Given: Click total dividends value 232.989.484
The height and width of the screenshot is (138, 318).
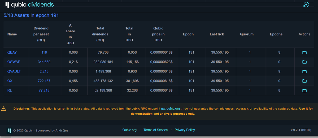Looking at the screenshot, I should pyautogui.click(x=103, y=62).
